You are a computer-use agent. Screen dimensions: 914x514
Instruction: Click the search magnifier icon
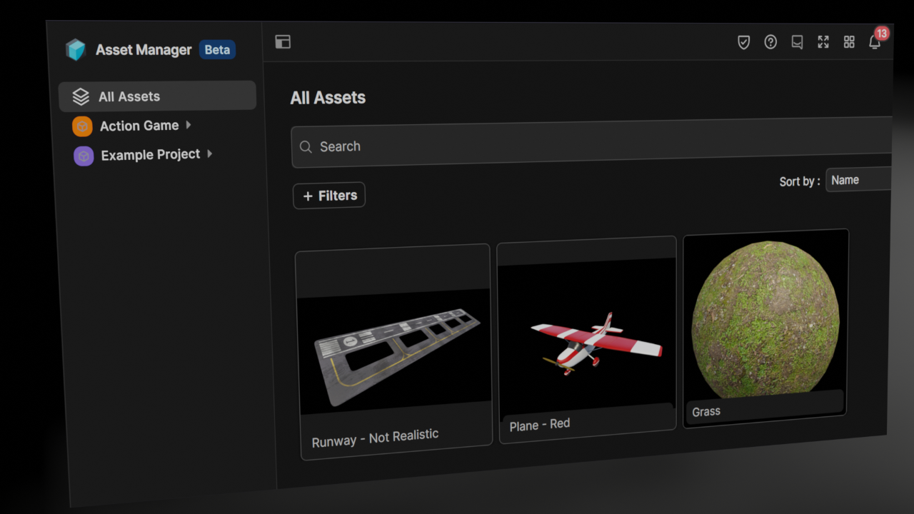[306, 147]
